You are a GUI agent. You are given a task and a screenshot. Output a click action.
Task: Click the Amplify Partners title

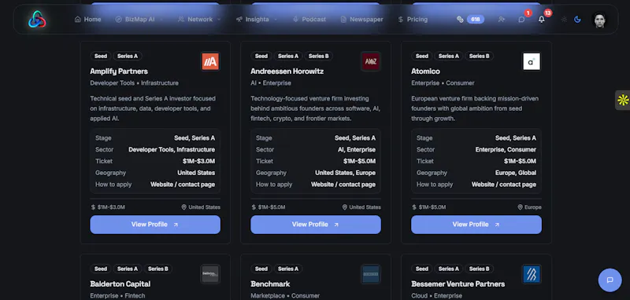[119, 71]
